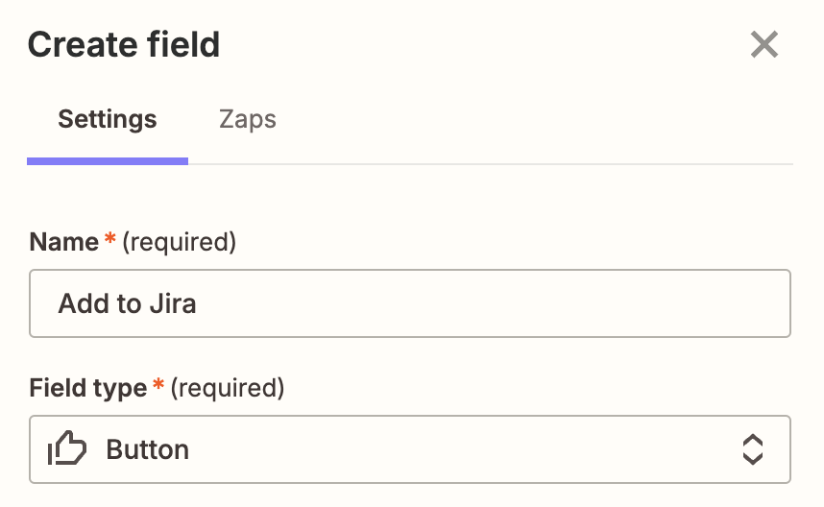
Task: Click the orange asterisk beside Field type
Action: tap(159, 386)
